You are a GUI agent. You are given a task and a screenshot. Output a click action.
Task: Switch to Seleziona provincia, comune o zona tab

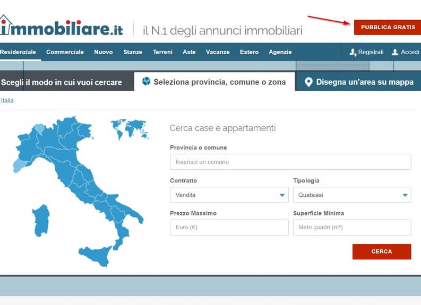coord(214,82)
